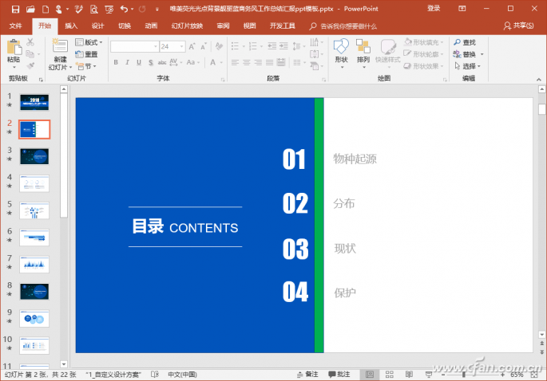
Task: Click the zoom slider handle
Action: [x=464, y=375]
